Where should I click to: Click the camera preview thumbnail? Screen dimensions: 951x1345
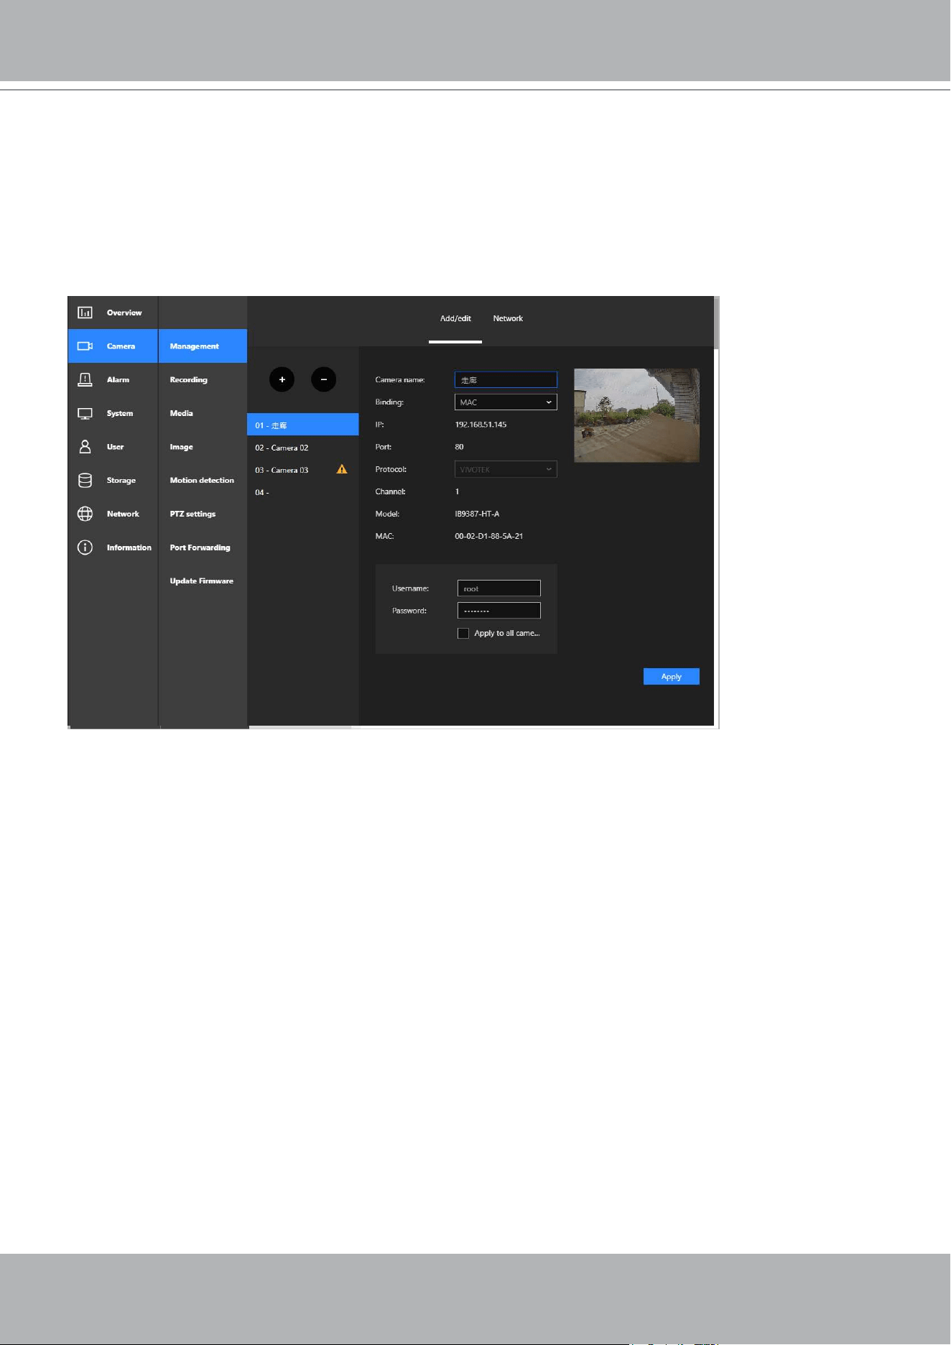(x=636, y=415)
